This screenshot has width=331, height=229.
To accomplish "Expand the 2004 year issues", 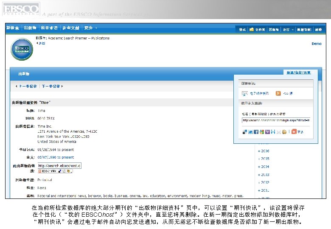I will coord(264,167).
